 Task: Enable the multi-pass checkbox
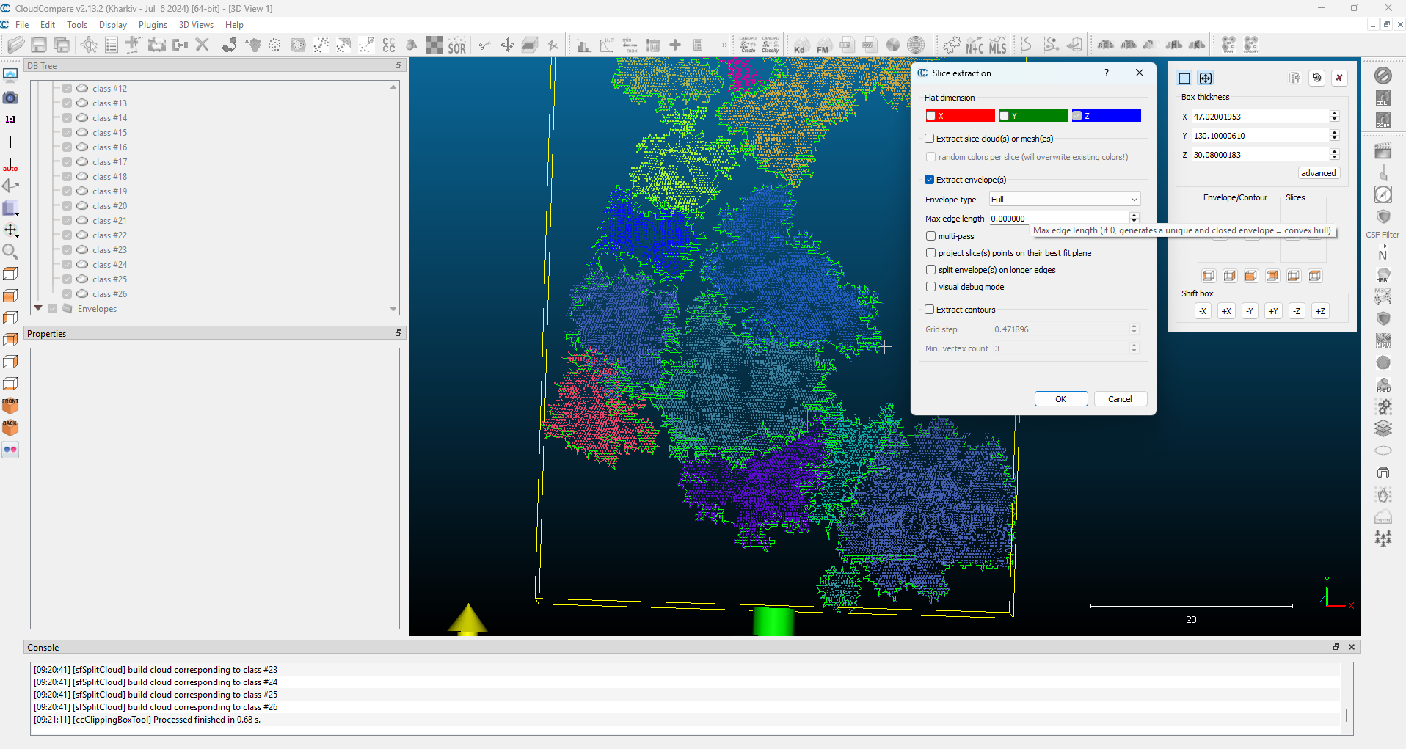(x=931, y=236)
